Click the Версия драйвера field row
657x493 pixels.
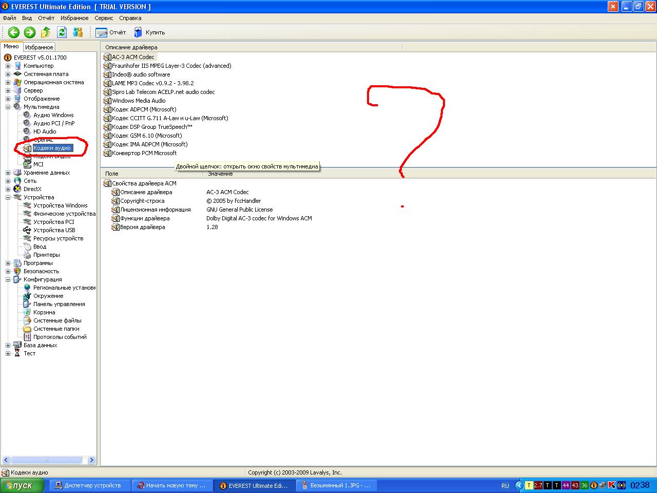[142, 227]
